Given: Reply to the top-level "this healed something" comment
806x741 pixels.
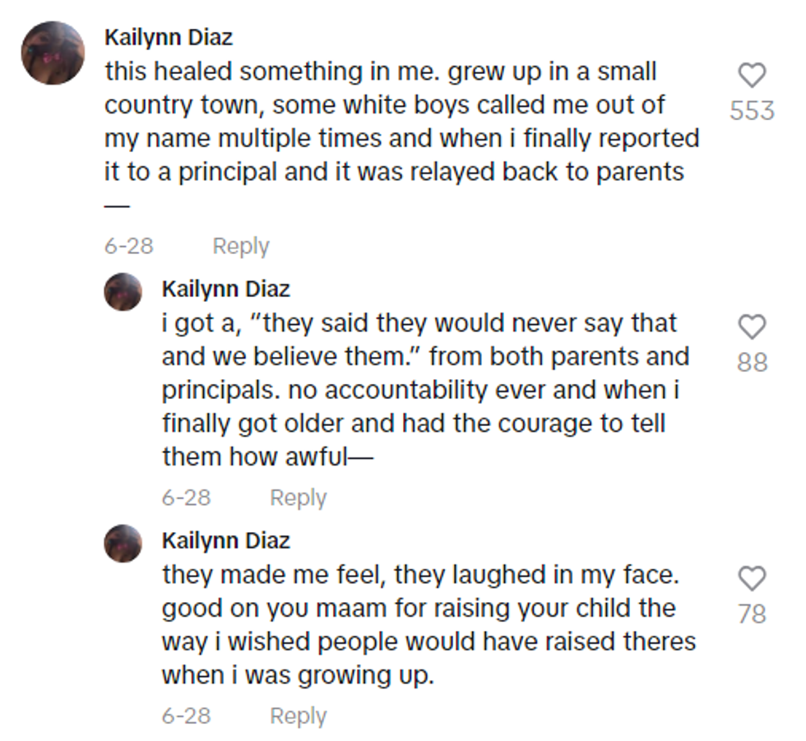Looking at the screenshot, I should (240, 246).
